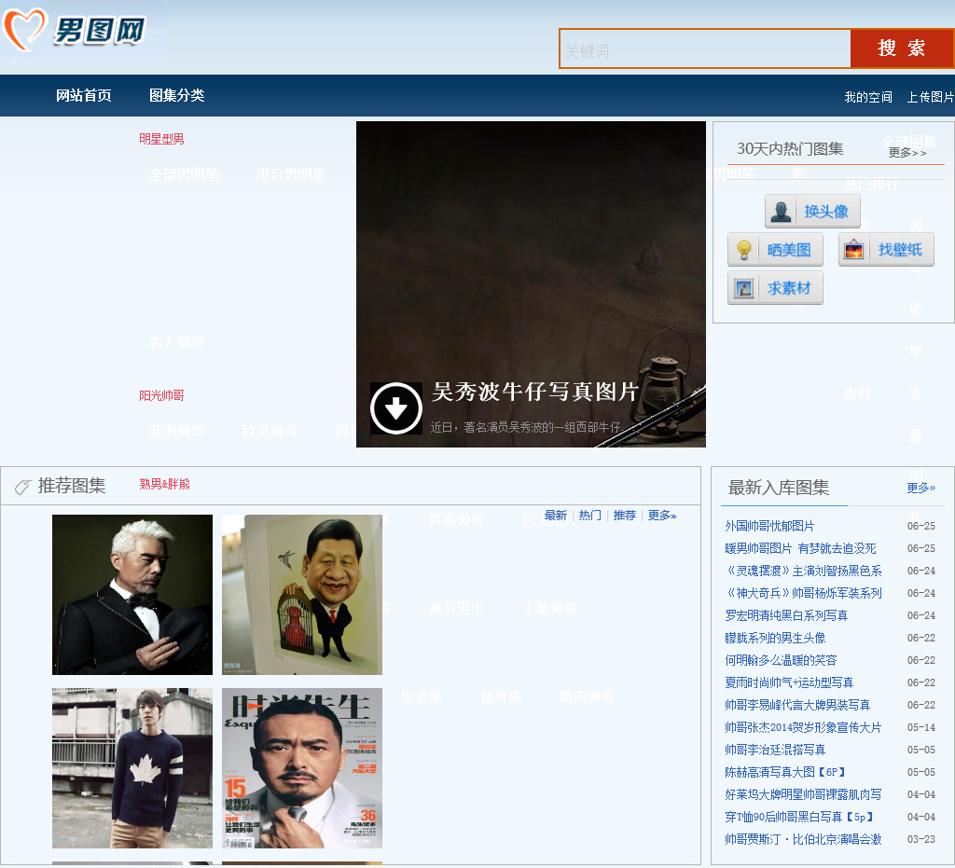The image size is (955, 868).
Task: Click the 换头像 button
Action: point(812,212)
